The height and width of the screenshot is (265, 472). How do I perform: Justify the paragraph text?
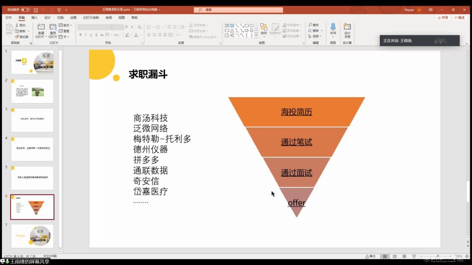(165, 35)
